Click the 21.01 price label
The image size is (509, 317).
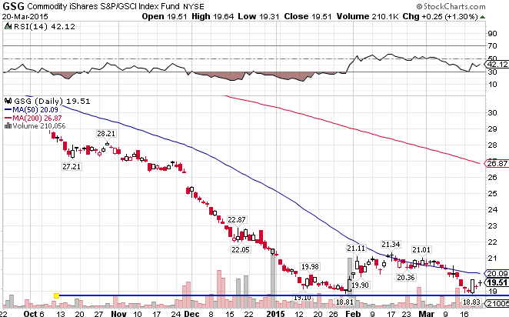tap(421, 250)
